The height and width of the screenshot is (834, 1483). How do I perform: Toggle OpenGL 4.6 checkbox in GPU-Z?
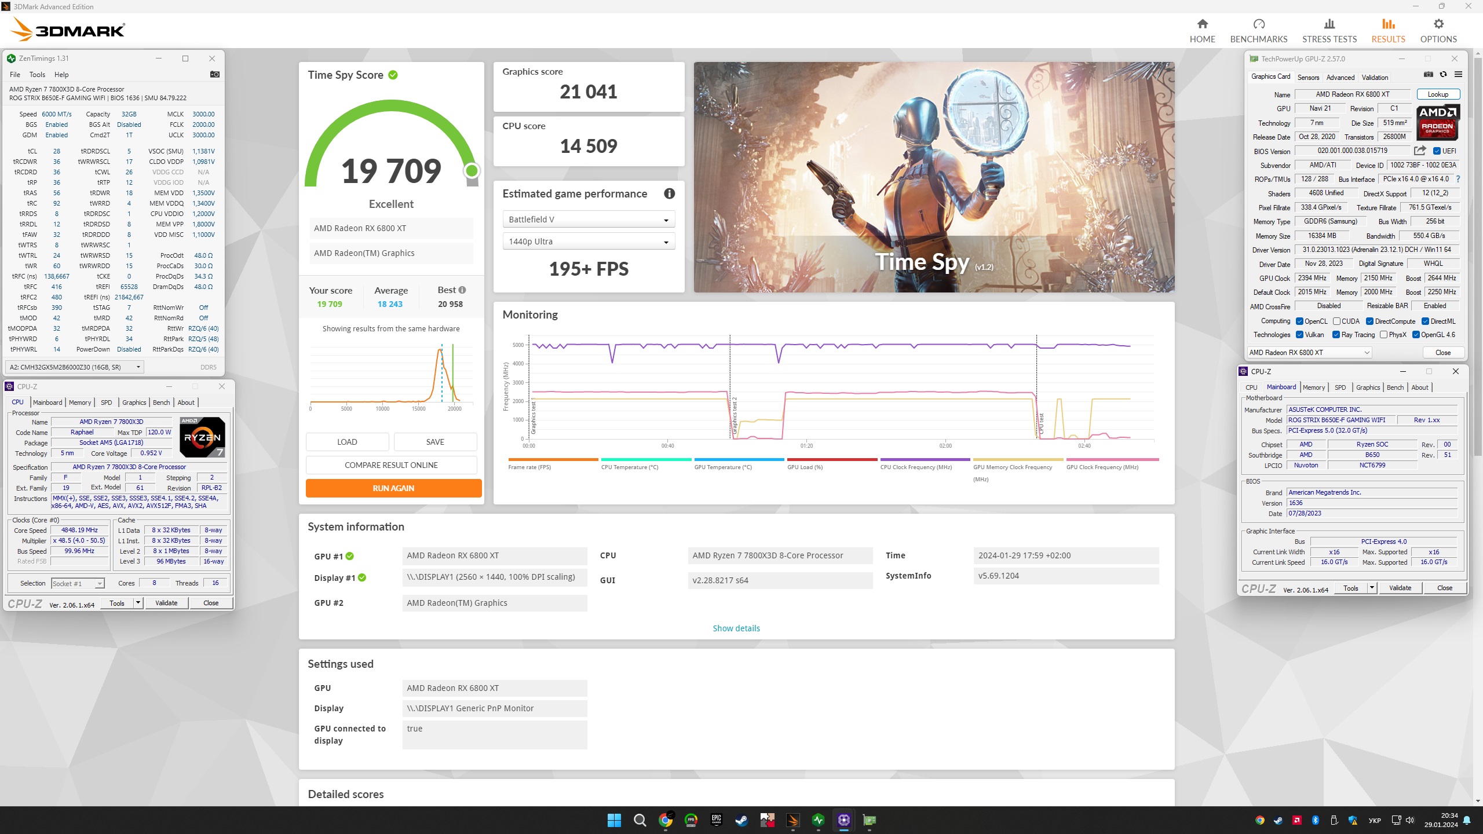(1416, 335)
